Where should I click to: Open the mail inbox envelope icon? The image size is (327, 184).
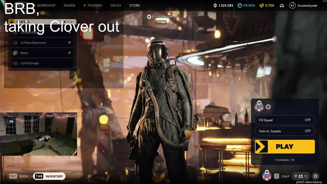[282, 5]
